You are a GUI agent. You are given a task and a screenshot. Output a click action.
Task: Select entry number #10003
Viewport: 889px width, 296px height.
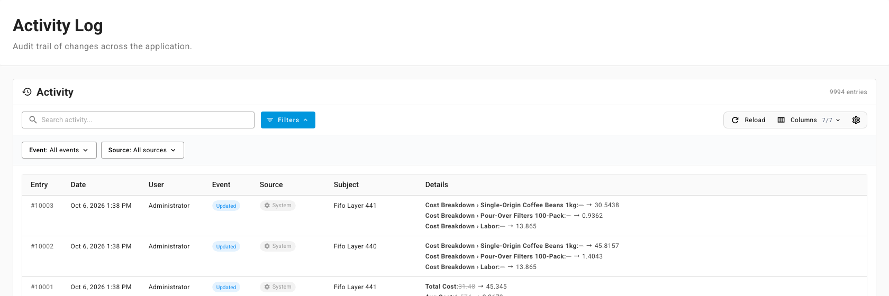[42, 206]
